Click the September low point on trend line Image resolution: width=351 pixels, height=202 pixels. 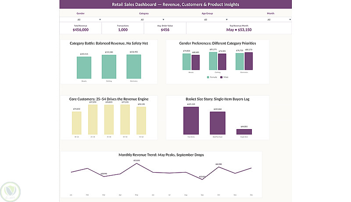coord(202,179)
